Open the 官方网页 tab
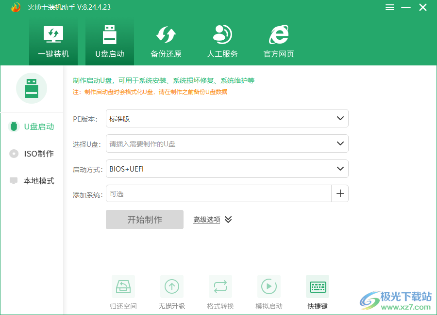437x315 pixels. 278,42
